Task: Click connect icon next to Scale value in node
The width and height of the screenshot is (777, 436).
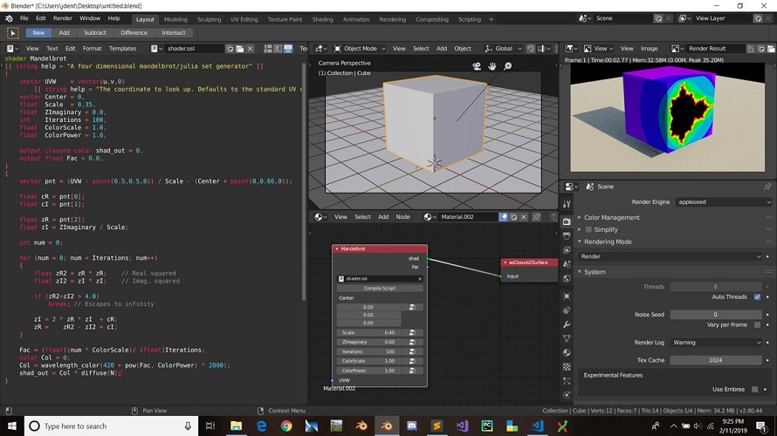Action: tap(412, 332)
